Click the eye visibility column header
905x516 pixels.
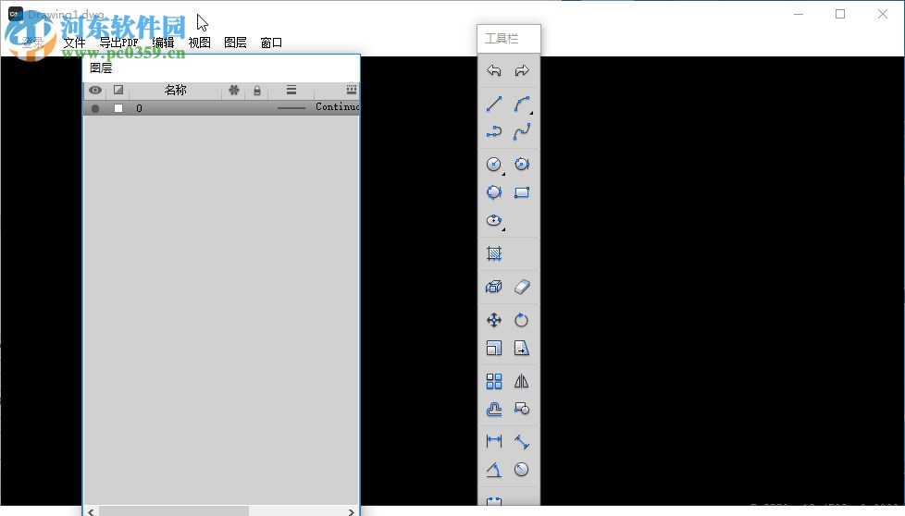pos(95,90)
